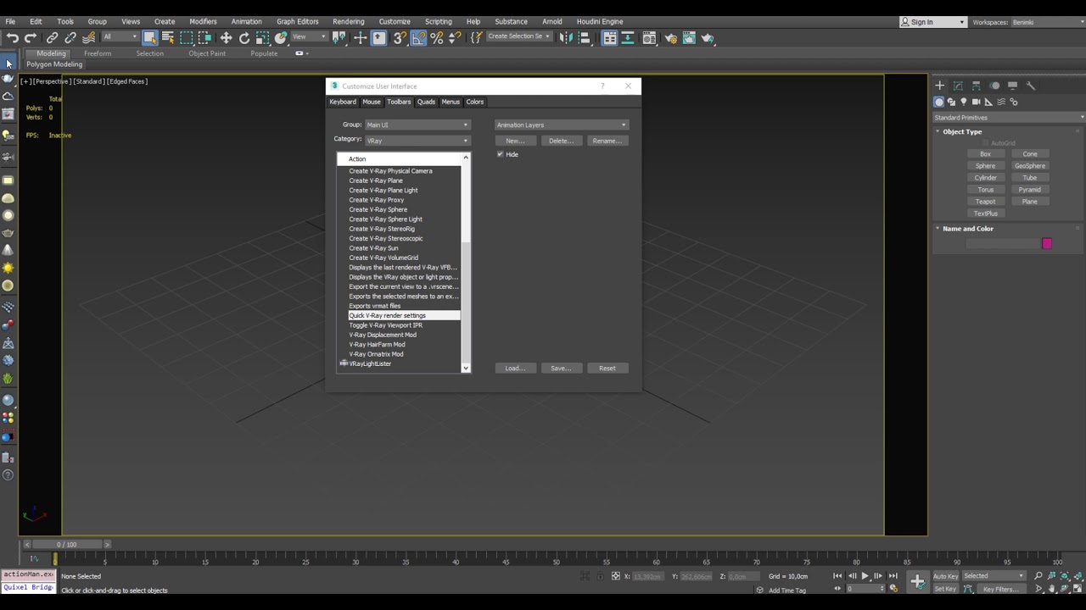
Task: Open the key filter Selected dropdown
Action: point(994,576)
